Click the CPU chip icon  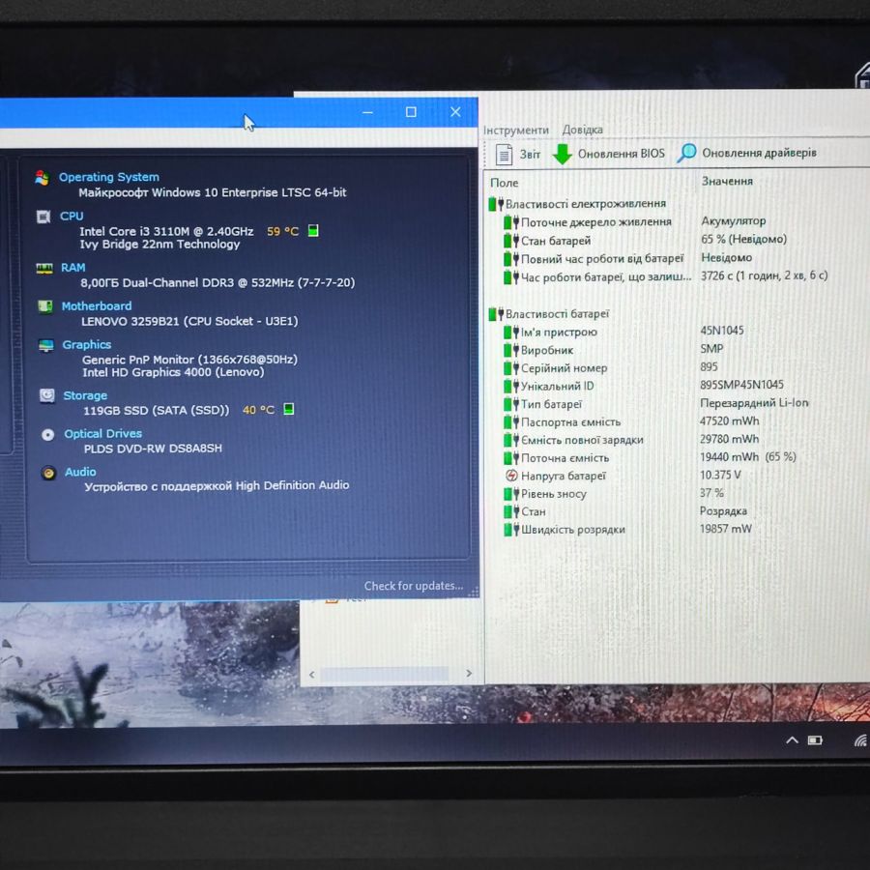coord(43,217)
